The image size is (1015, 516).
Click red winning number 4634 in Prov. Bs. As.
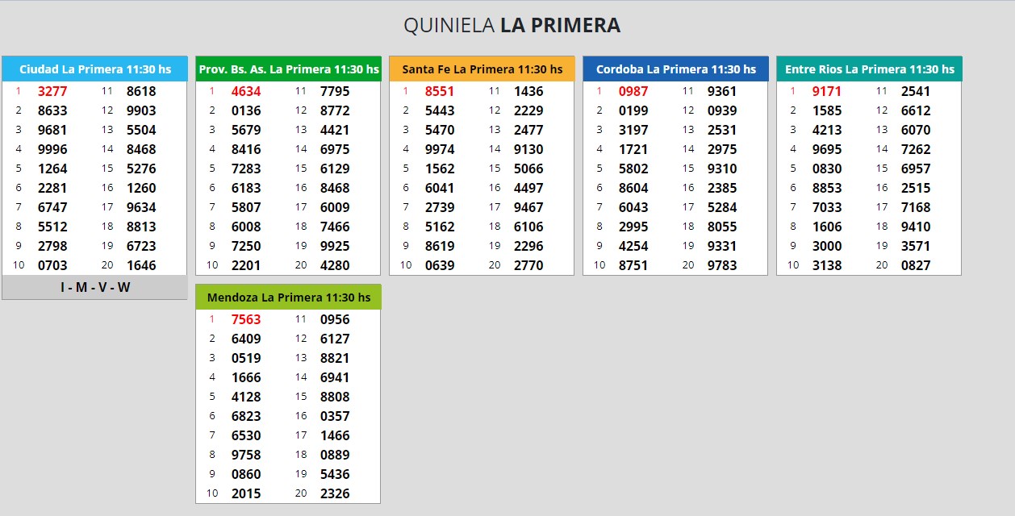click(246, 91)
